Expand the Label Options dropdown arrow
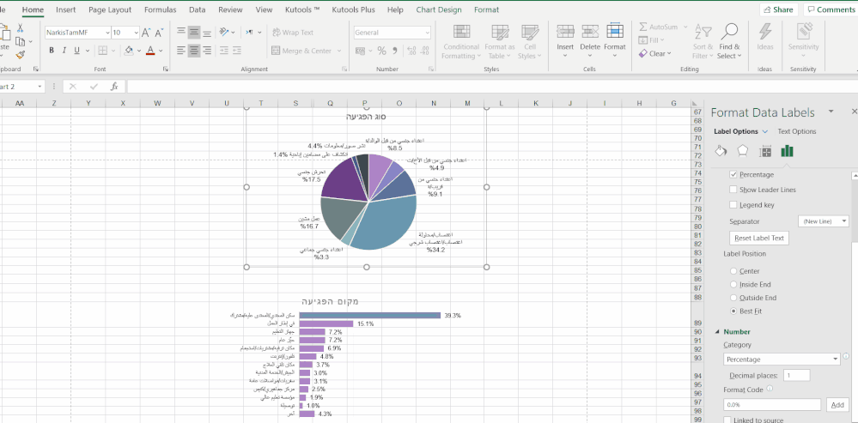 pyautogui.click(x=765, y=132)
